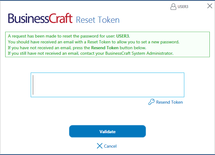Click the red 'Craft' part of the logo
This screenshot has width=215, height=155.
click(x=61, y=18)
